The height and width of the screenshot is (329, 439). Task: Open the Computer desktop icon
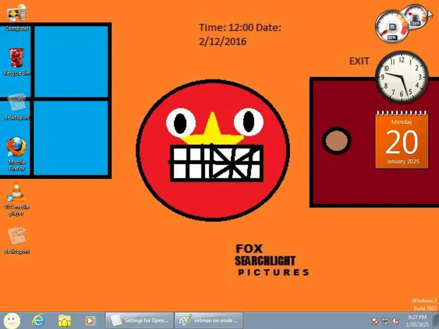tap(17, 17)
